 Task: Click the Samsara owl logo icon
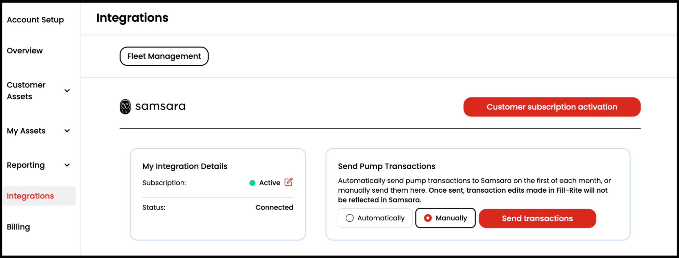tap(125, 107)
